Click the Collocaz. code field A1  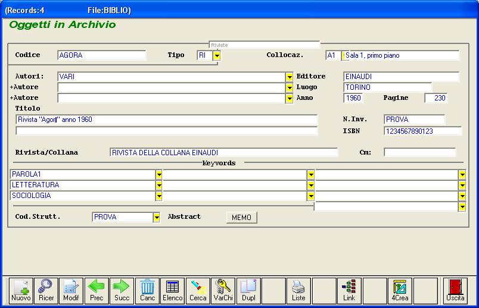coord(333,55)
